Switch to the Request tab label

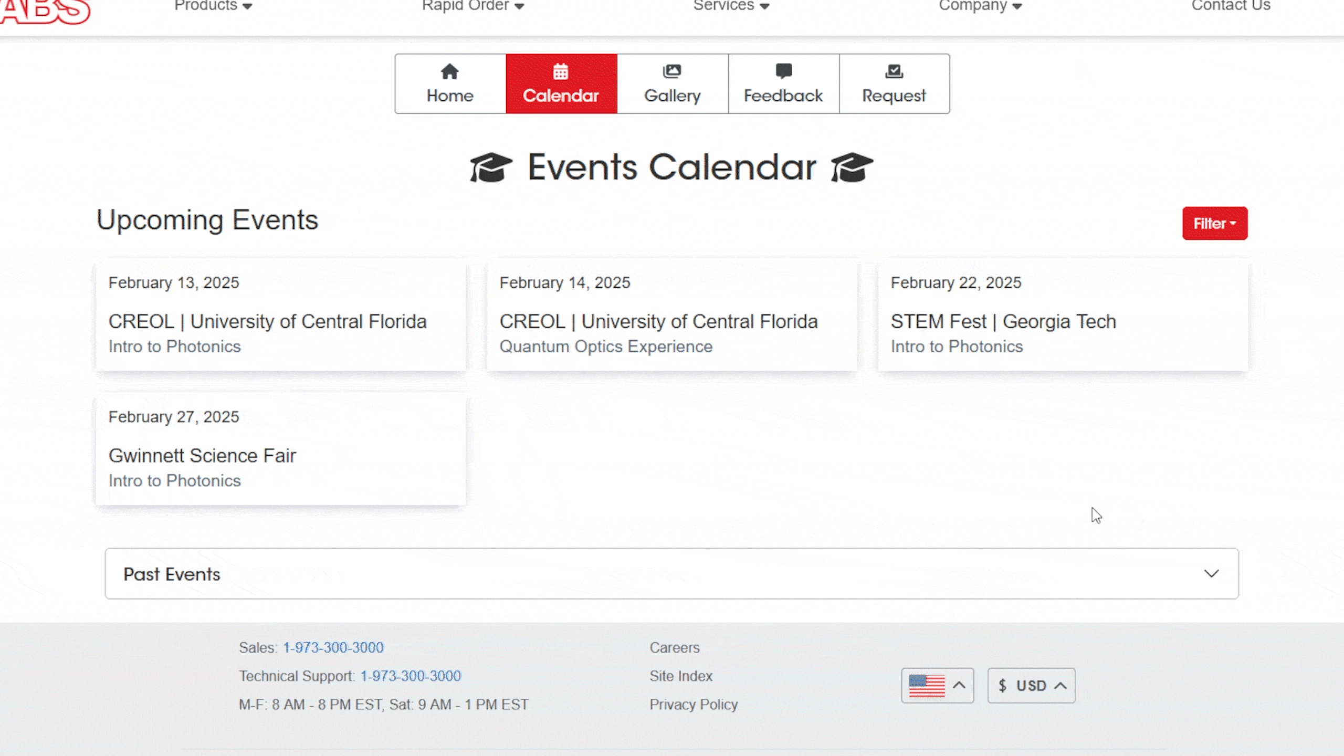pos(894,96)
